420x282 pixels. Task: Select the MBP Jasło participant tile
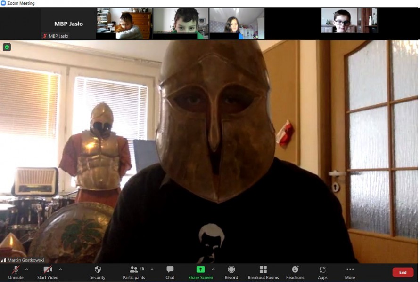pyautogui.click(x=68, y=24)
